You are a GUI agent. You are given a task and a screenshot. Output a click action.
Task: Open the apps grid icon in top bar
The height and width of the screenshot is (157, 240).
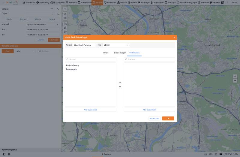(x=222, y=2)
